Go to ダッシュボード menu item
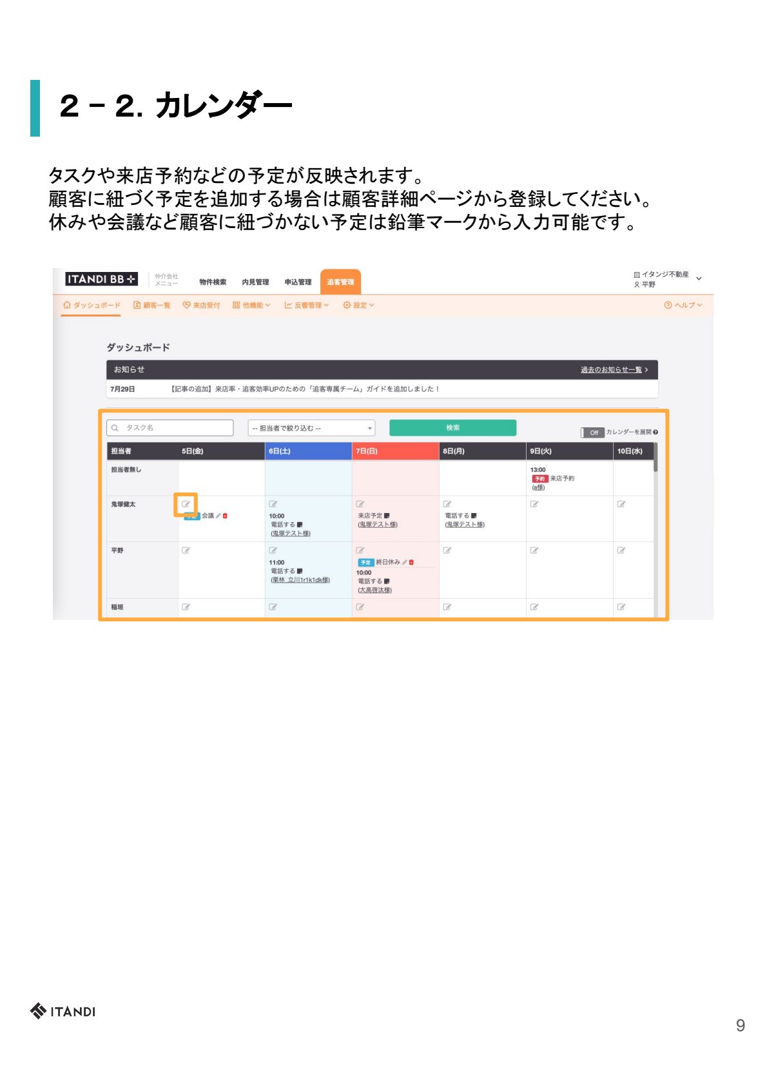The width and height of the screenshot is (767, 1084). [92, 305]
